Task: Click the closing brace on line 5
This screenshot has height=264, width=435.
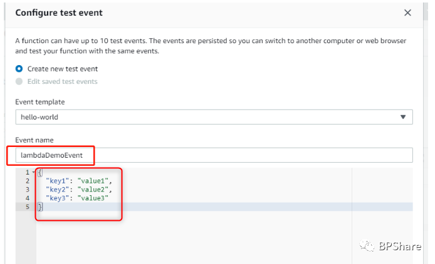Action: pyautogui.click(x=40, y=206)
